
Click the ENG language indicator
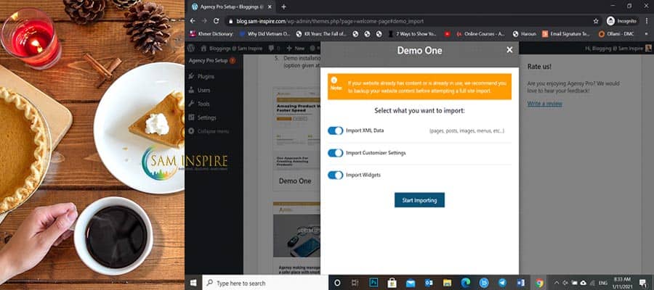(603, 283)
